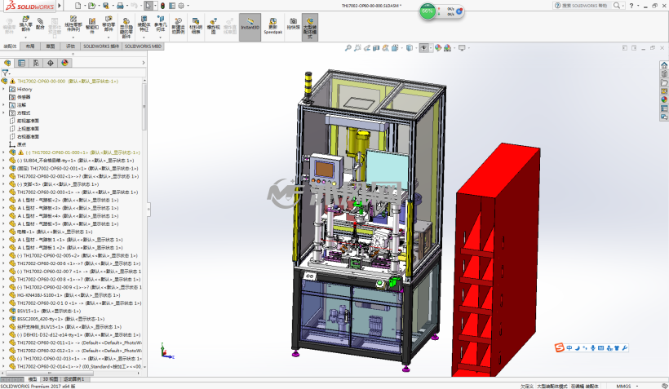Viewport: 669px width, 389px height.
Task: Open the Help question mark button
Action: (x=631, y=6)
